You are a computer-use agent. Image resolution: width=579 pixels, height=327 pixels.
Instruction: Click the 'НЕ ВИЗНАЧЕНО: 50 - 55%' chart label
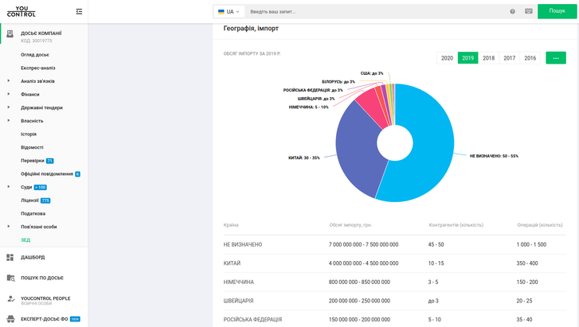pos(494,156)
